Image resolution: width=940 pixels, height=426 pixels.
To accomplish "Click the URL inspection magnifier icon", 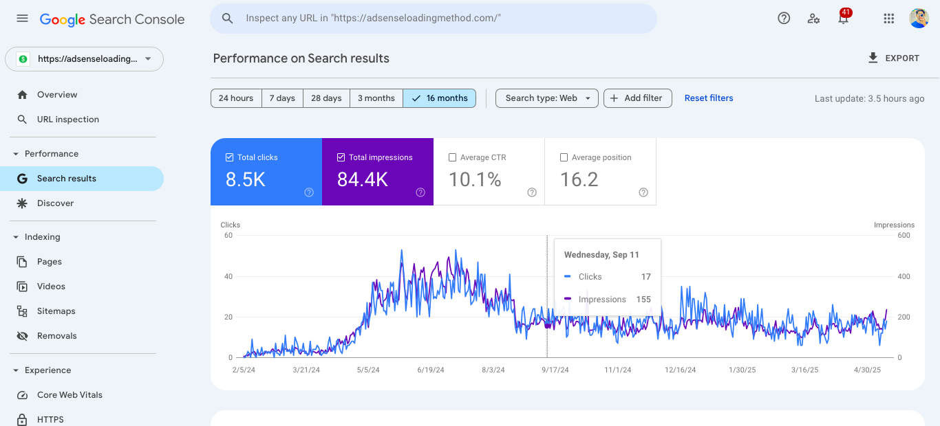I will coord(23,120).
